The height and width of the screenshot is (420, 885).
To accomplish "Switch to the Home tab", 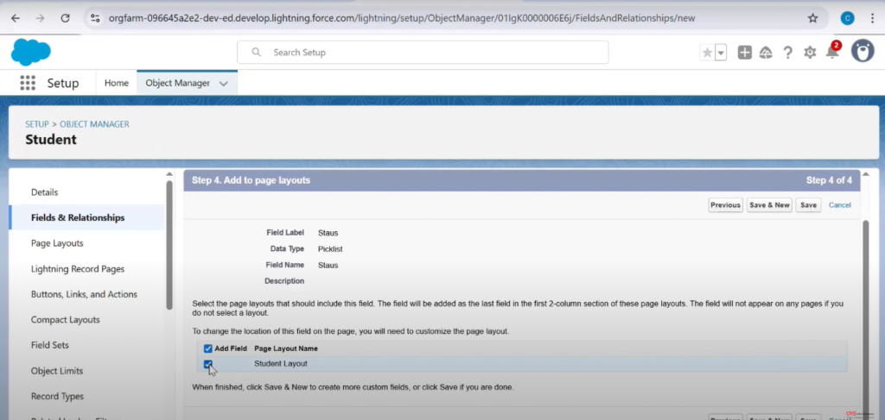I will 117,83.
